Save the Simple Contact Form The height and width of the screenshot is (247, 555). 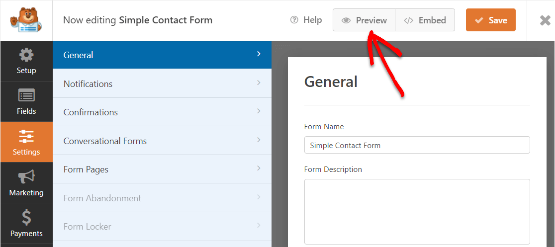(490, 20)
